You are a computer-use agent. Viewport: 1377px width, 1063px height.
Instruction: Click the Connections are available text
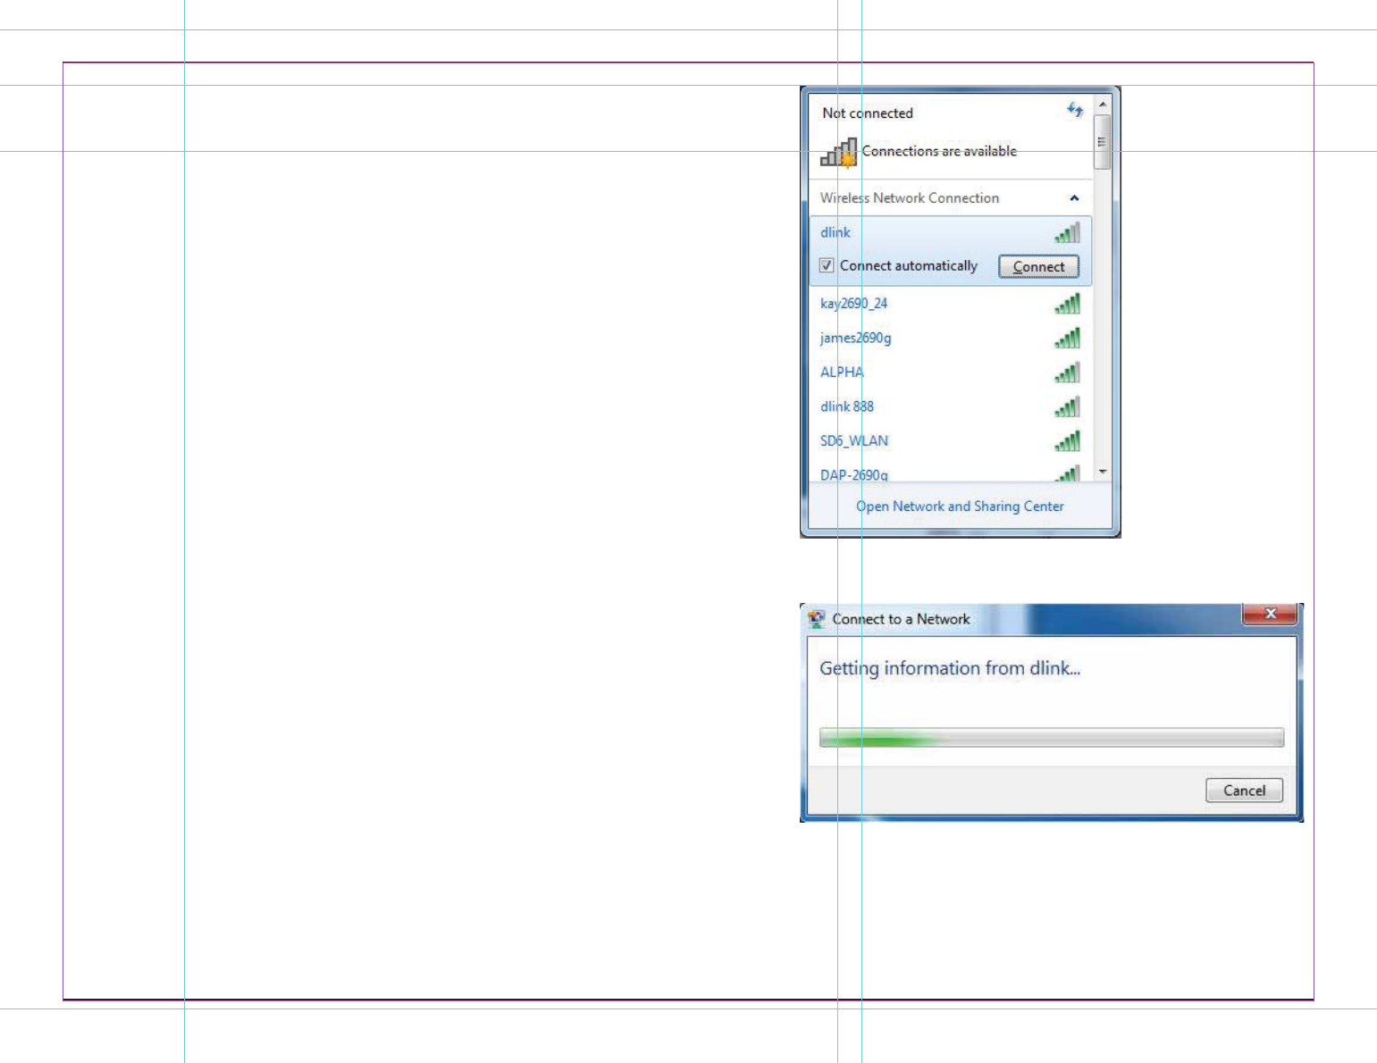pyautogui.click(x=939, y=151)
